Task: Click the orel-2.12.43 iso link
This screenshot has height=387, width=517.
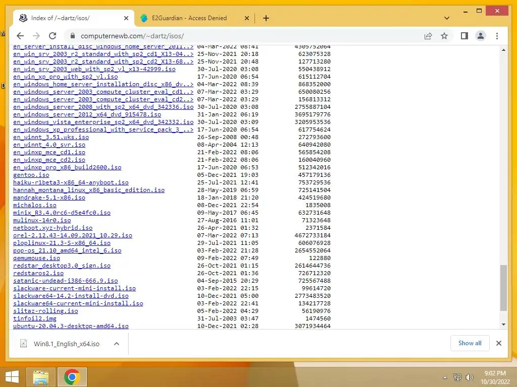Action: tap(73, 236)
